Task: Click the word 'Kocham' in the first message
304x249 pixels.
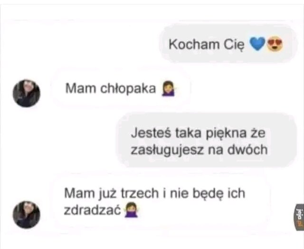Action: 194,44
